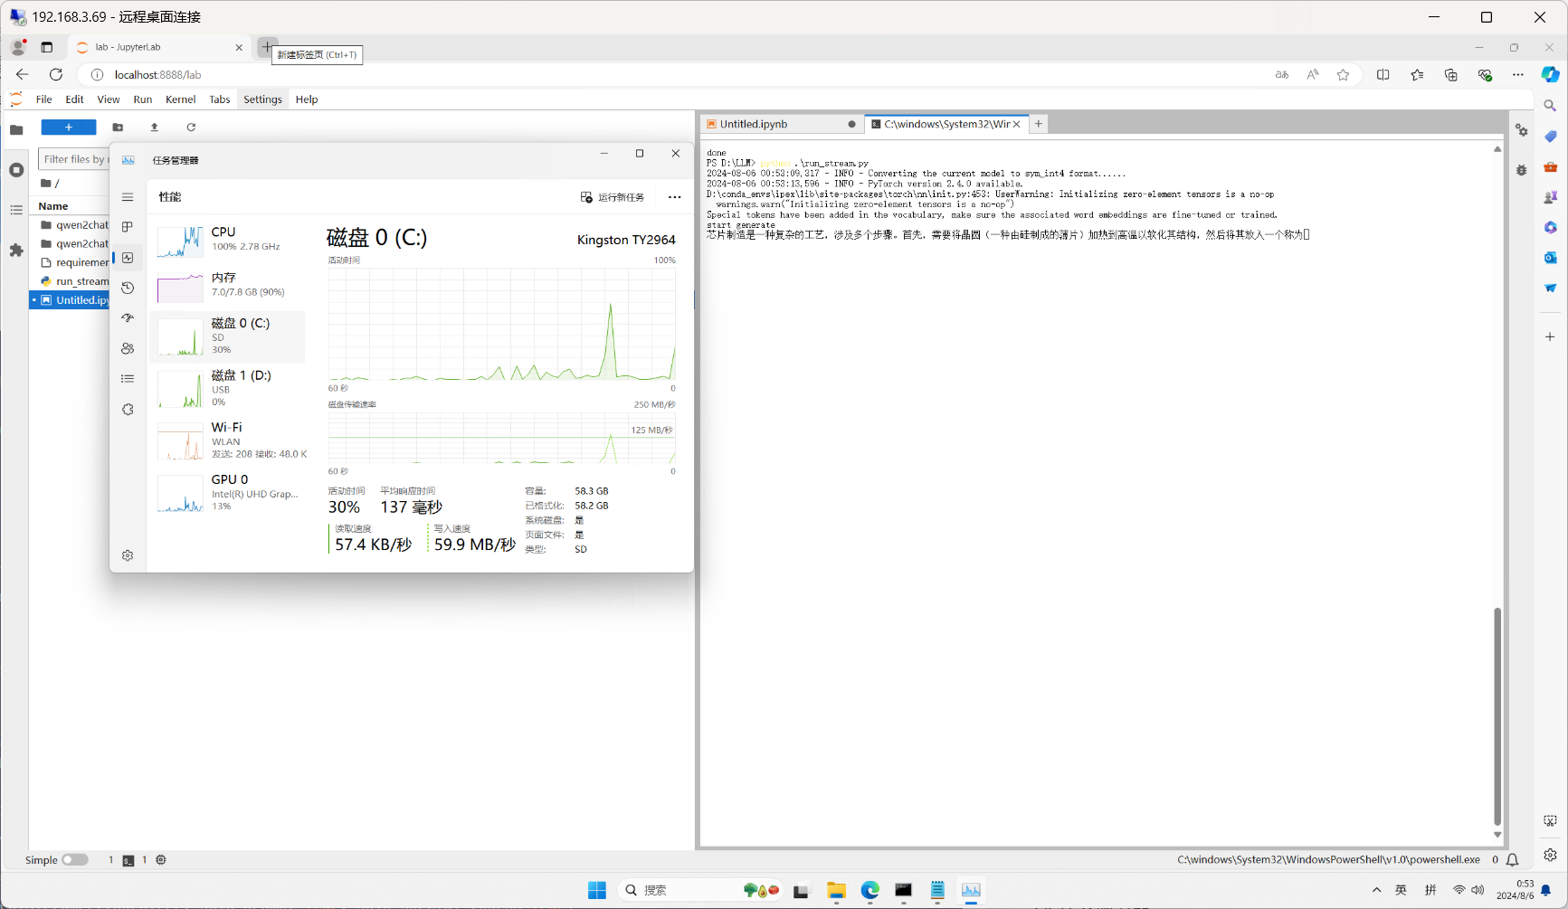Open Edge Collections icon

pos(1451,75)
